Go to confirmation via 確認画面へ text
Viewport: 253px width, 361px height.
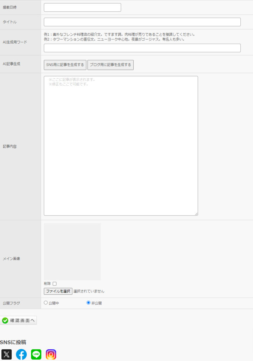click(23, 320)
